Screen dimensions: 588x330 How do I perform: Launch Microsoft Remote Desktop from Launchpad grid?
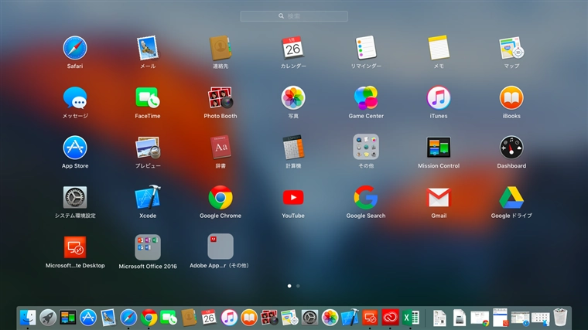(75, 247)
